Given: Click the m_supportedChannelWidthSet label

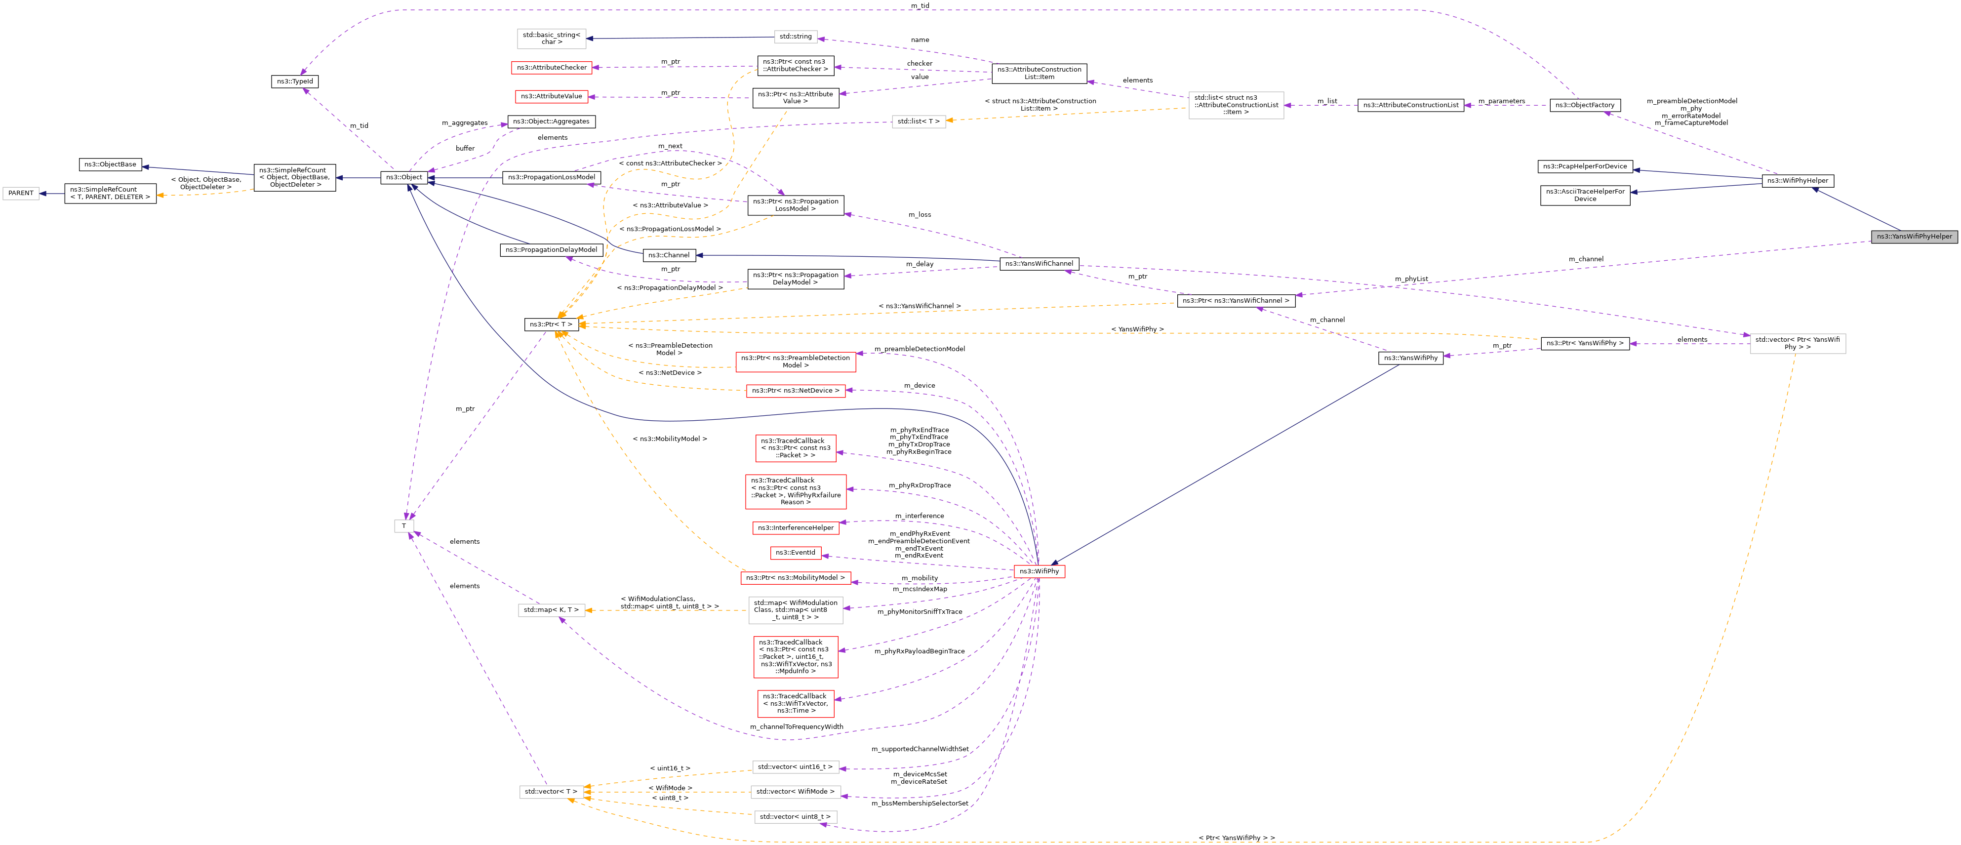Looking at the screenshot, I should 920,750.
